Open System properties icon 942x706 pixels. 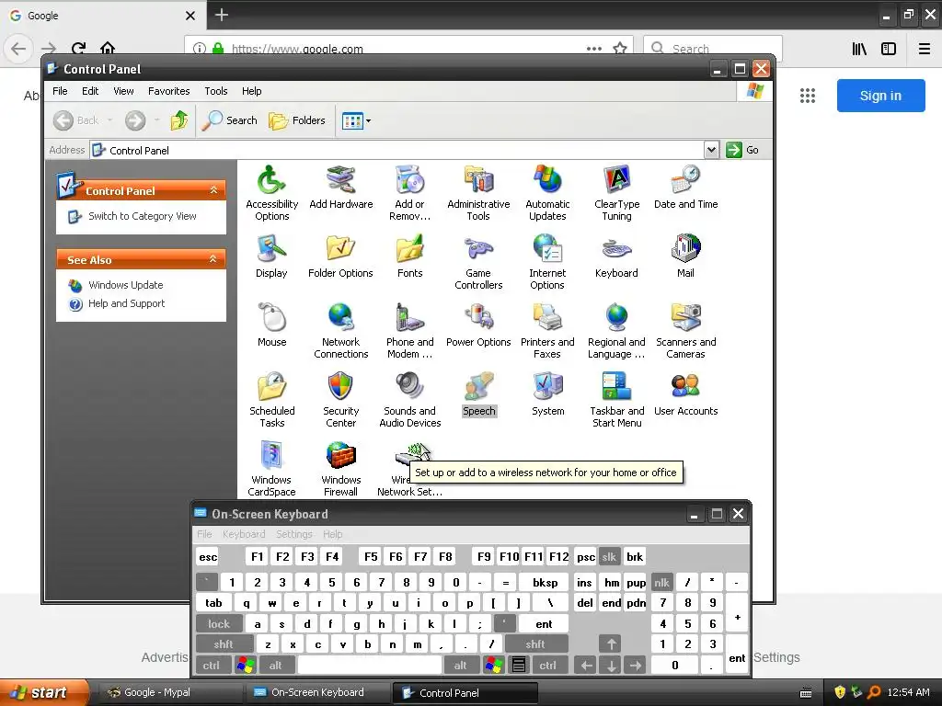click(547, 393)
